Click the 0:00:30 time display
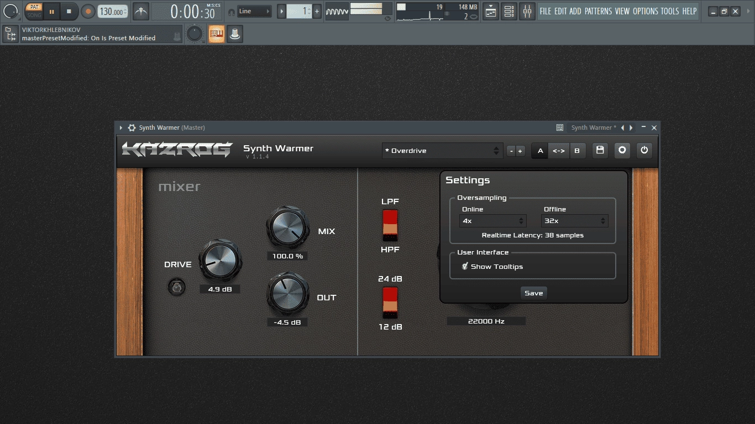The image size is (755, 424). 187,12
